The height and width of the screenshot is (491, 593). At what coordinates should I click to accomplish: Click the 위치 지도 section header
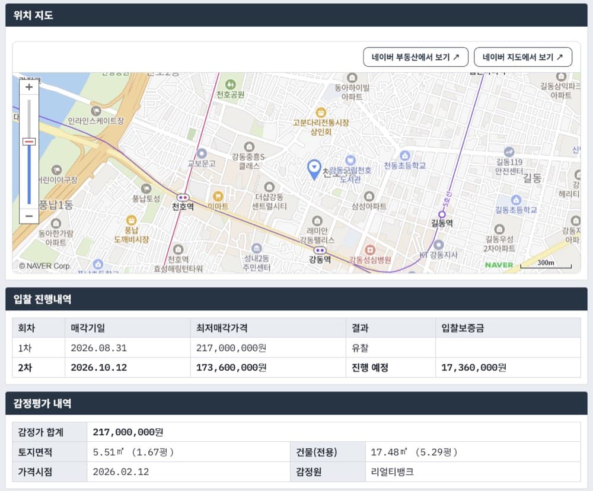(x=296, y=15)
